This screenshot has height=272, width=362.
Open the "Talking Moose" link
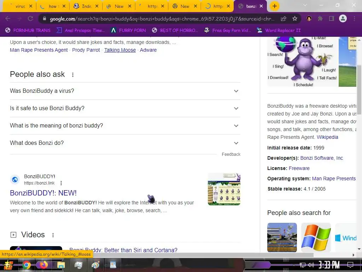click(120, 50)
